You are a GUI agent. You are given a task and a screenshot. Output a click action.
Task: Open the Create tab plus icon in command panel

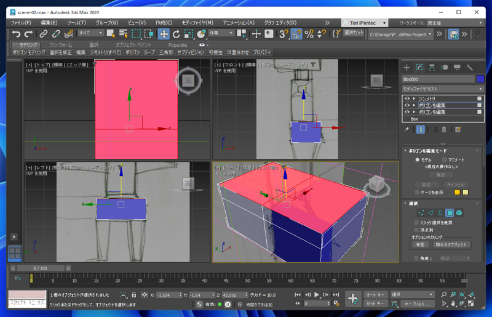click(x=407, y=67)
